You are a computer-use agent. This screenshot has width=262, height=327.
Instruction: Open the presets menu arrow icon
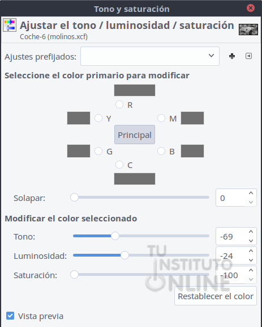[248, 56]
